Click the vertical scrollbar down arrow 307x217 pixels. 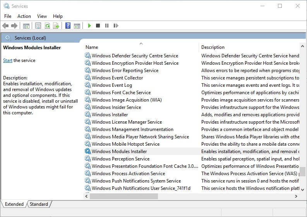point(302,189)
